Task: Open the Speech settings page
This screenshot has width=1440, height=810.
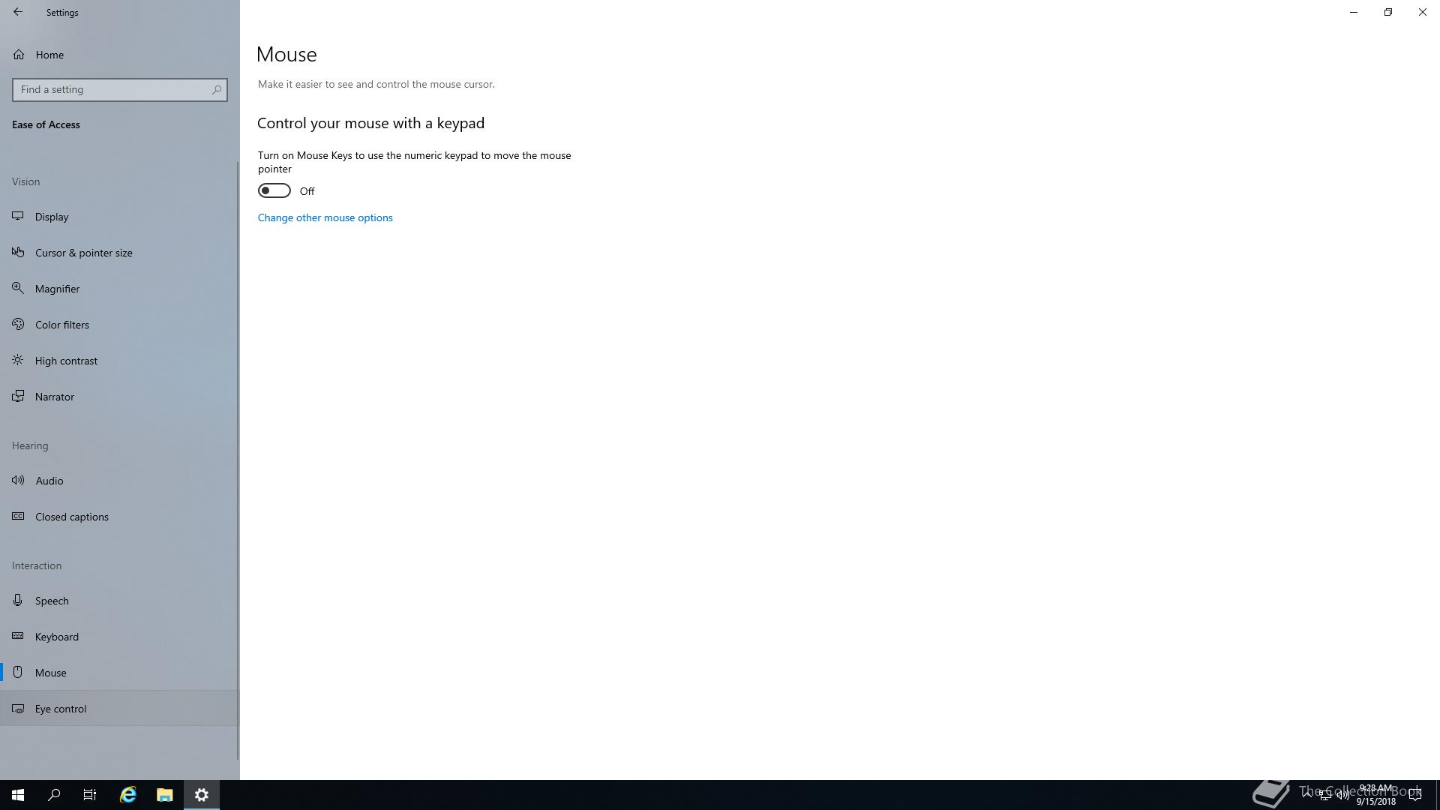Action: (120, 601)
